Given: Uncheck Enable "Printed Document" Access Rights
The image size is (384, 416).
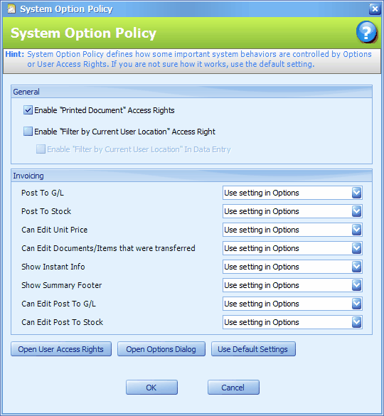Looking at the screenshot, I should pos(28,110).
